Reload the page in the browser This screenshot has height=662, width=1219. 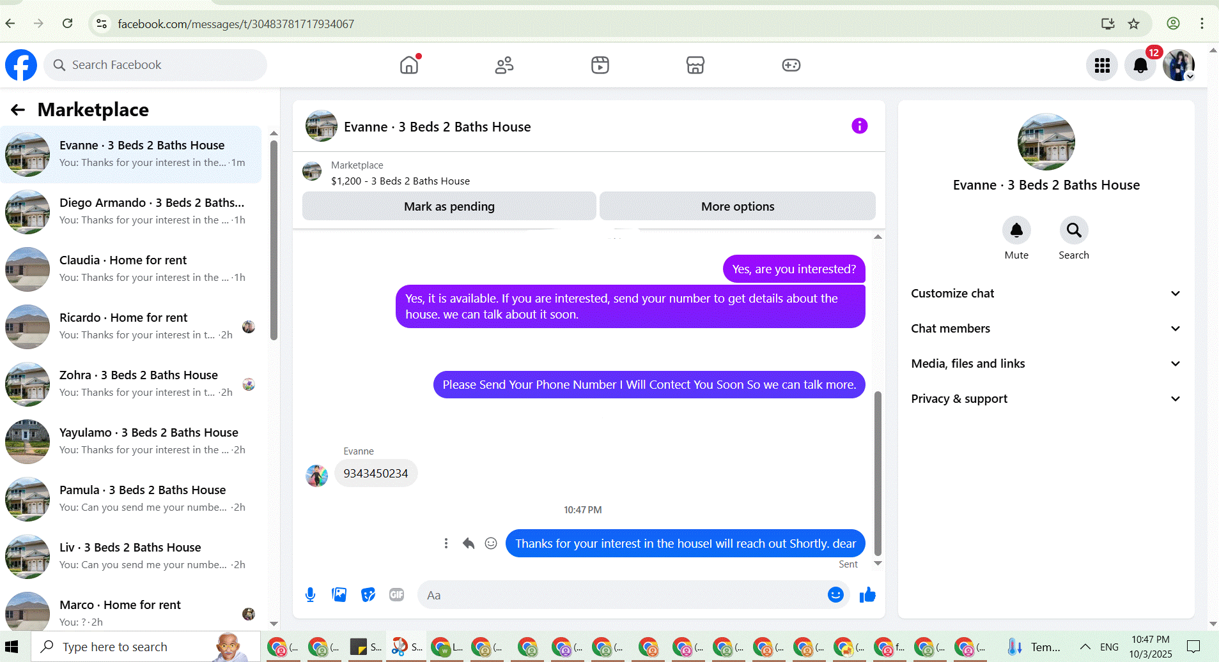point(68,24)
